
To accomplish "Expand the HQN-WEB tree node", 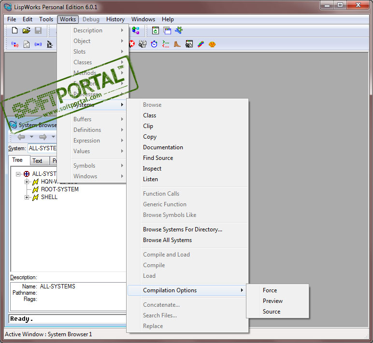I will coord(27,182).
